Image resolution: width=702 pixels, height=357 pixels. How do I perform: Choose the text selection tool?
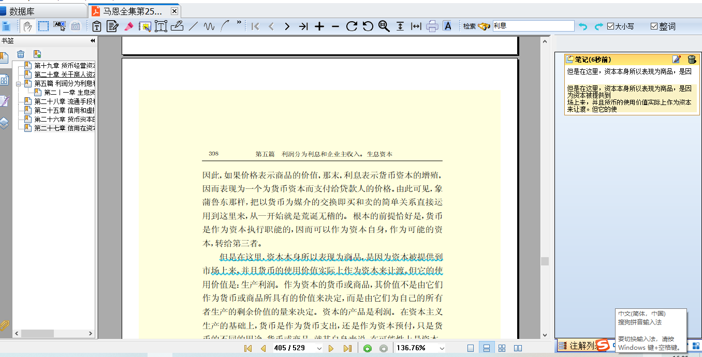[60, 26]
